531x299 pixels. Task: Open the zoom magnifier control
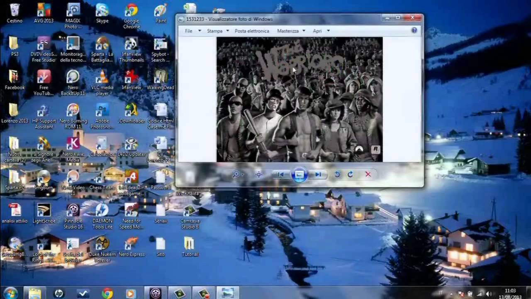[x=237, y=174]
